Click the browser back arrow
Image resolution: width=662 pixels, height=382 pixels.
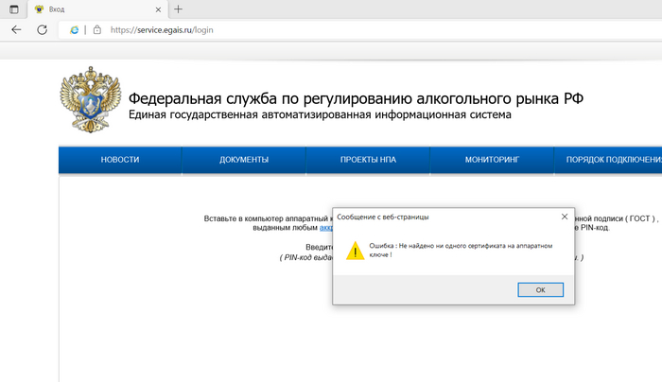point(16,29)
